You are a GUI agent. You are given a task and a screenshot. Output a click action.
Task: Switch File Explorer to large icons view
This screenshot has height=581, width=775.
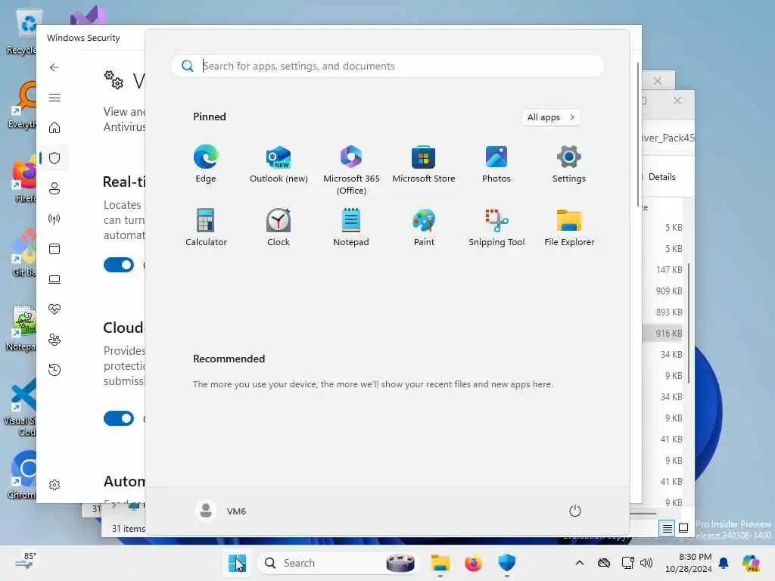pos(683,529)
